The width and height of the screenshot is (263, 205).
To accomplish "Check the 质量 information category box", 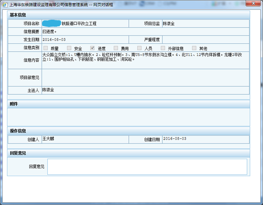I will pyautogui.click(x=46, y=48).
